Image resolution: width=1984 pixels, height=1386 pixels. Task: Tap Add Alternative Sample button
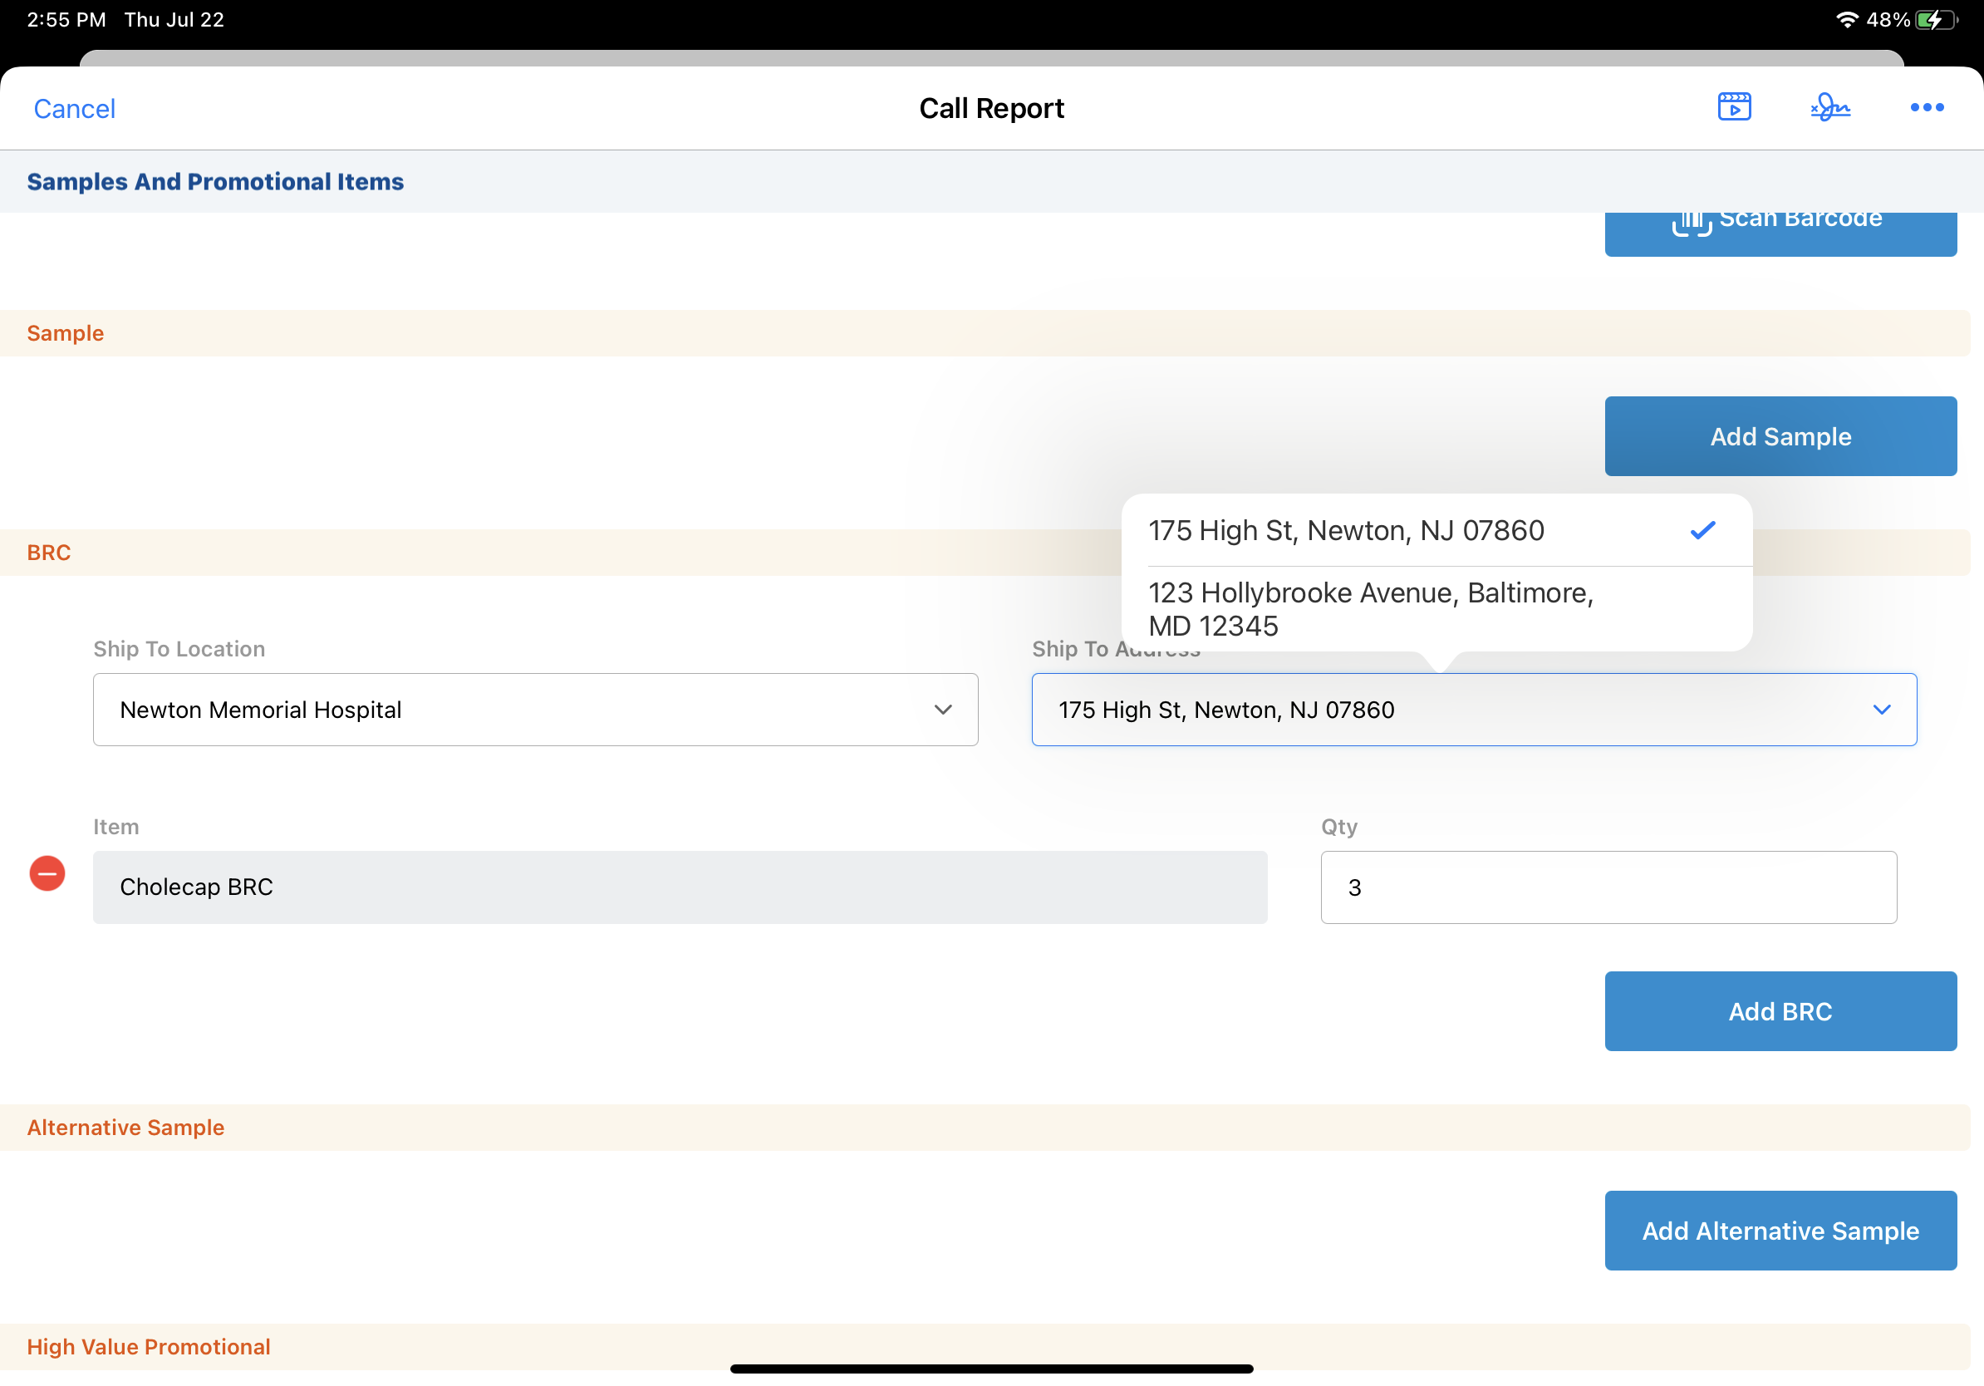point(1780,1231)
